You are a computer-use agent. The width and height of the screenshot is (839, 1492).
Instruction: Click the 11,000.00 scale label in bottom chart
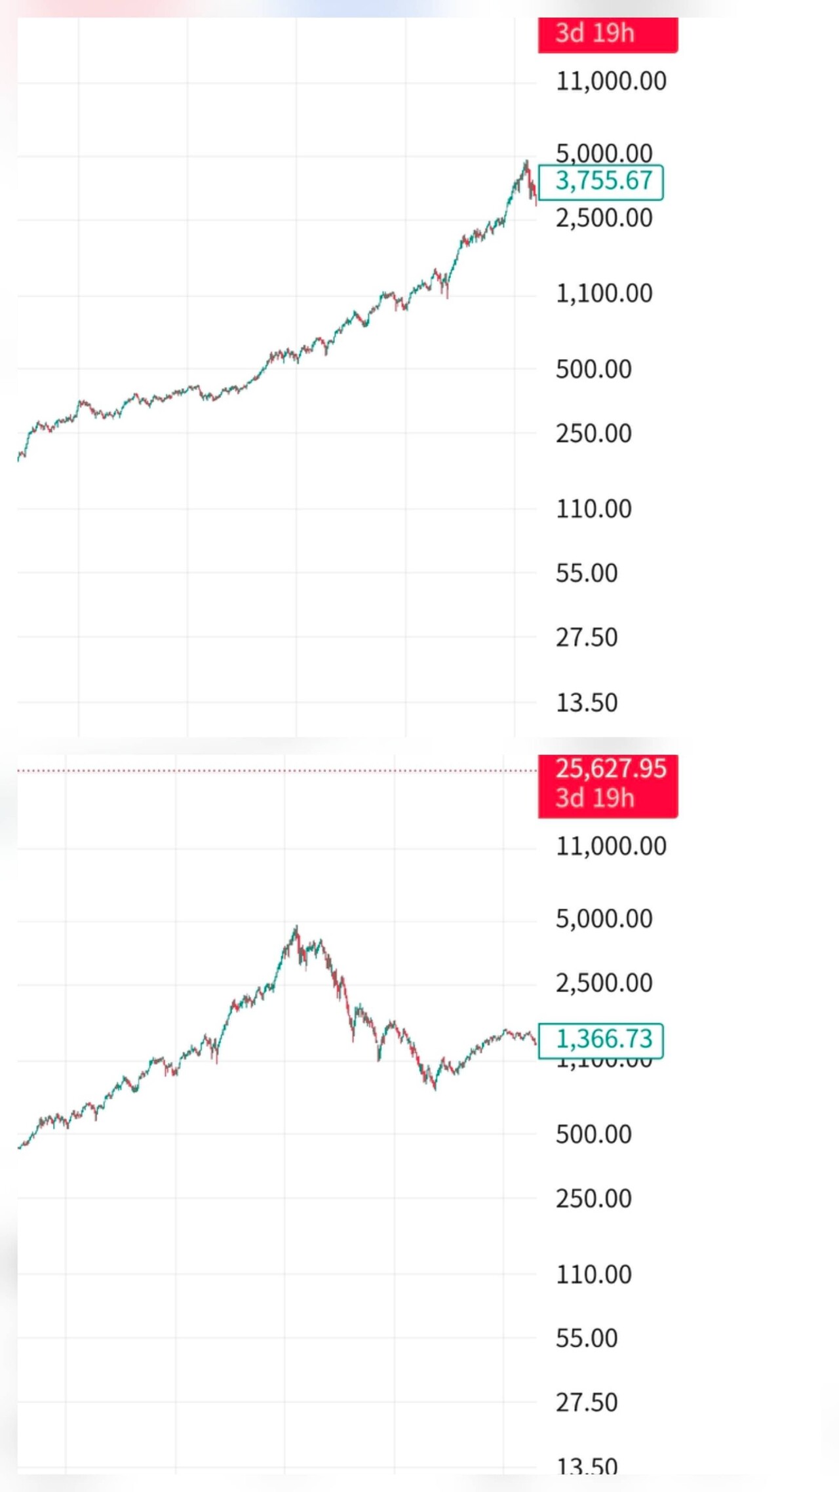point(611,846)
